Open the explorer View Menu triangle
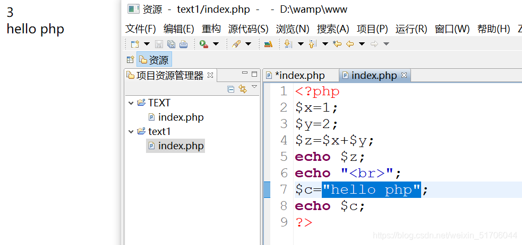Image resolution: width=522 pixels, height=245 pixels. pos(254,87)
